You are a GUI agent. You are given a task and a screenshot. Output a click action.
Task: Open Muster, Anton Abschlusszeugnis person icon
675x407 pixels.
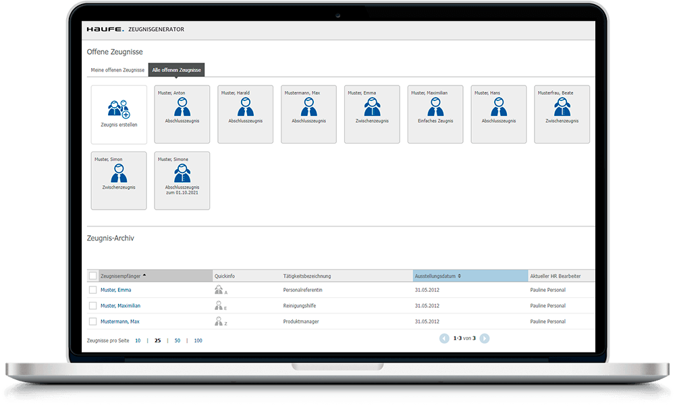pos(182,107)
